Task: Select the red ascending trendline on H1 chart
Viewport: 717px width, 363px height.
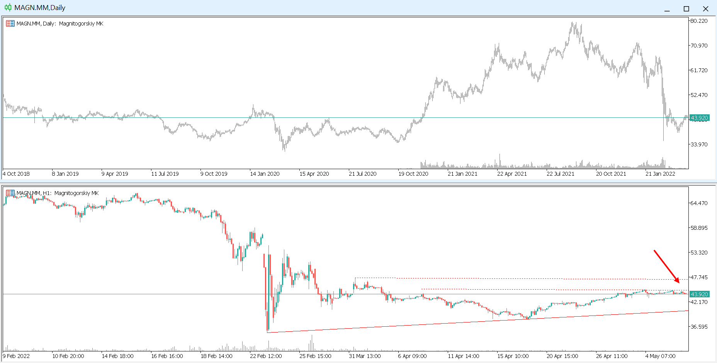Action: pyautogui.click(x=477, y=321)
